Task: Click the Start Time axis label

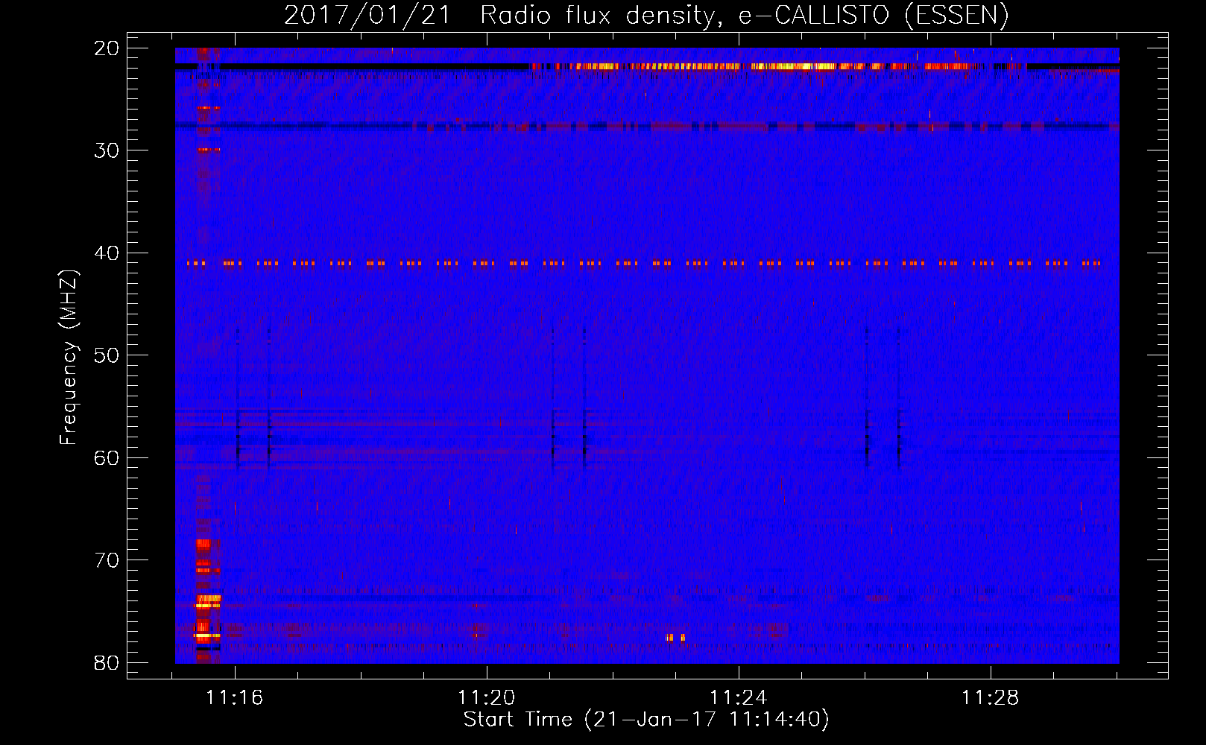Action: (646, 720)
